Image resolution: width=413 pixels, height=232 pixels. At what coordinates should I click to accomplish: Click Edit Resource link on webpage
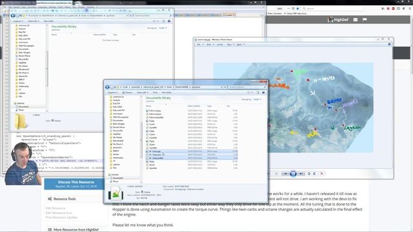coord(55,208)
